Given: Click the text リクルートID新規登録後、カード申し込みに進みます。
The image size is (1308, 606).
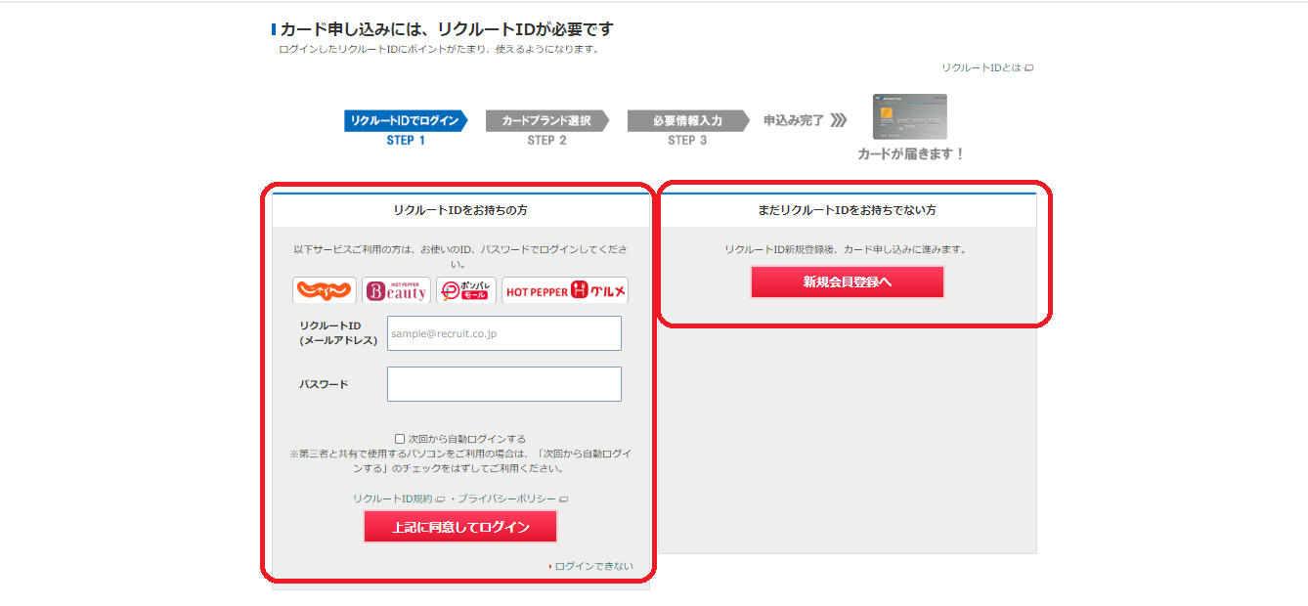Looking at the screenshot, I should 847,249.
